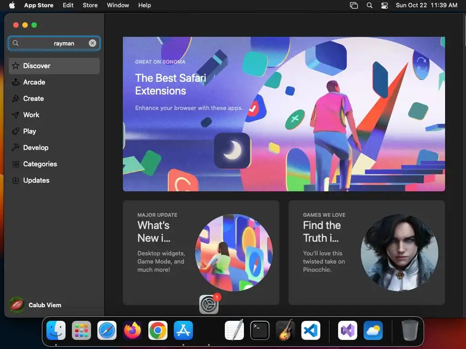Viewport: 466px width, 349px height.
Task: Open the Window menu
Action: pos(118,5)
